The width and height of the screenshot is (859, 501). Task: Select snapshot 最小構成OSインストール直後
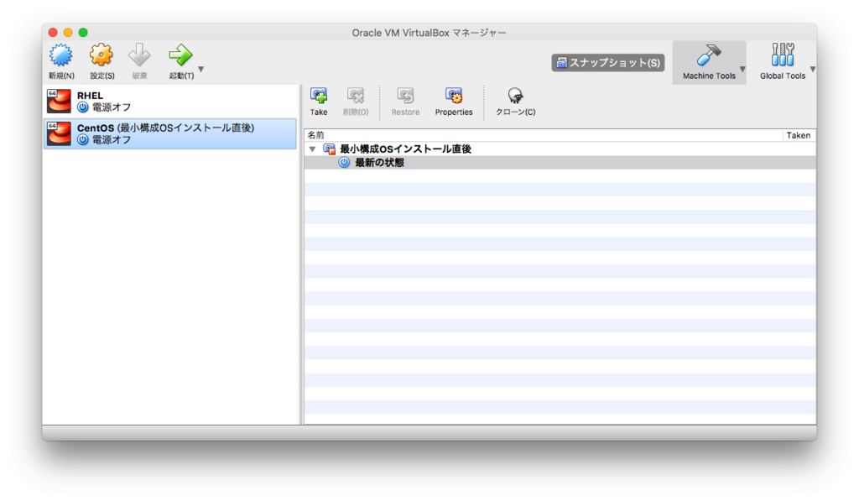coord(405,149)
